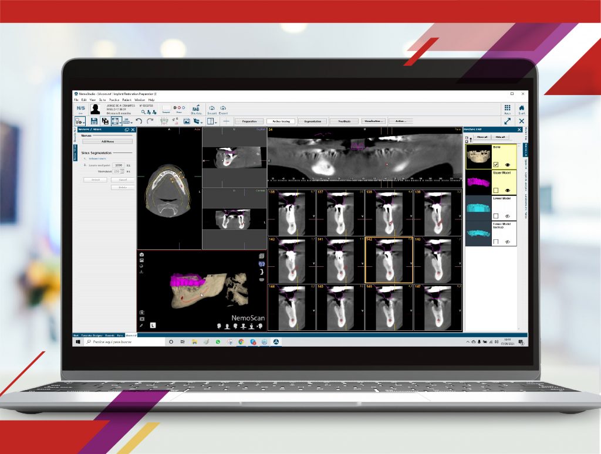Click the crosshair plus toolbar icon

click(x=226, y=121)
